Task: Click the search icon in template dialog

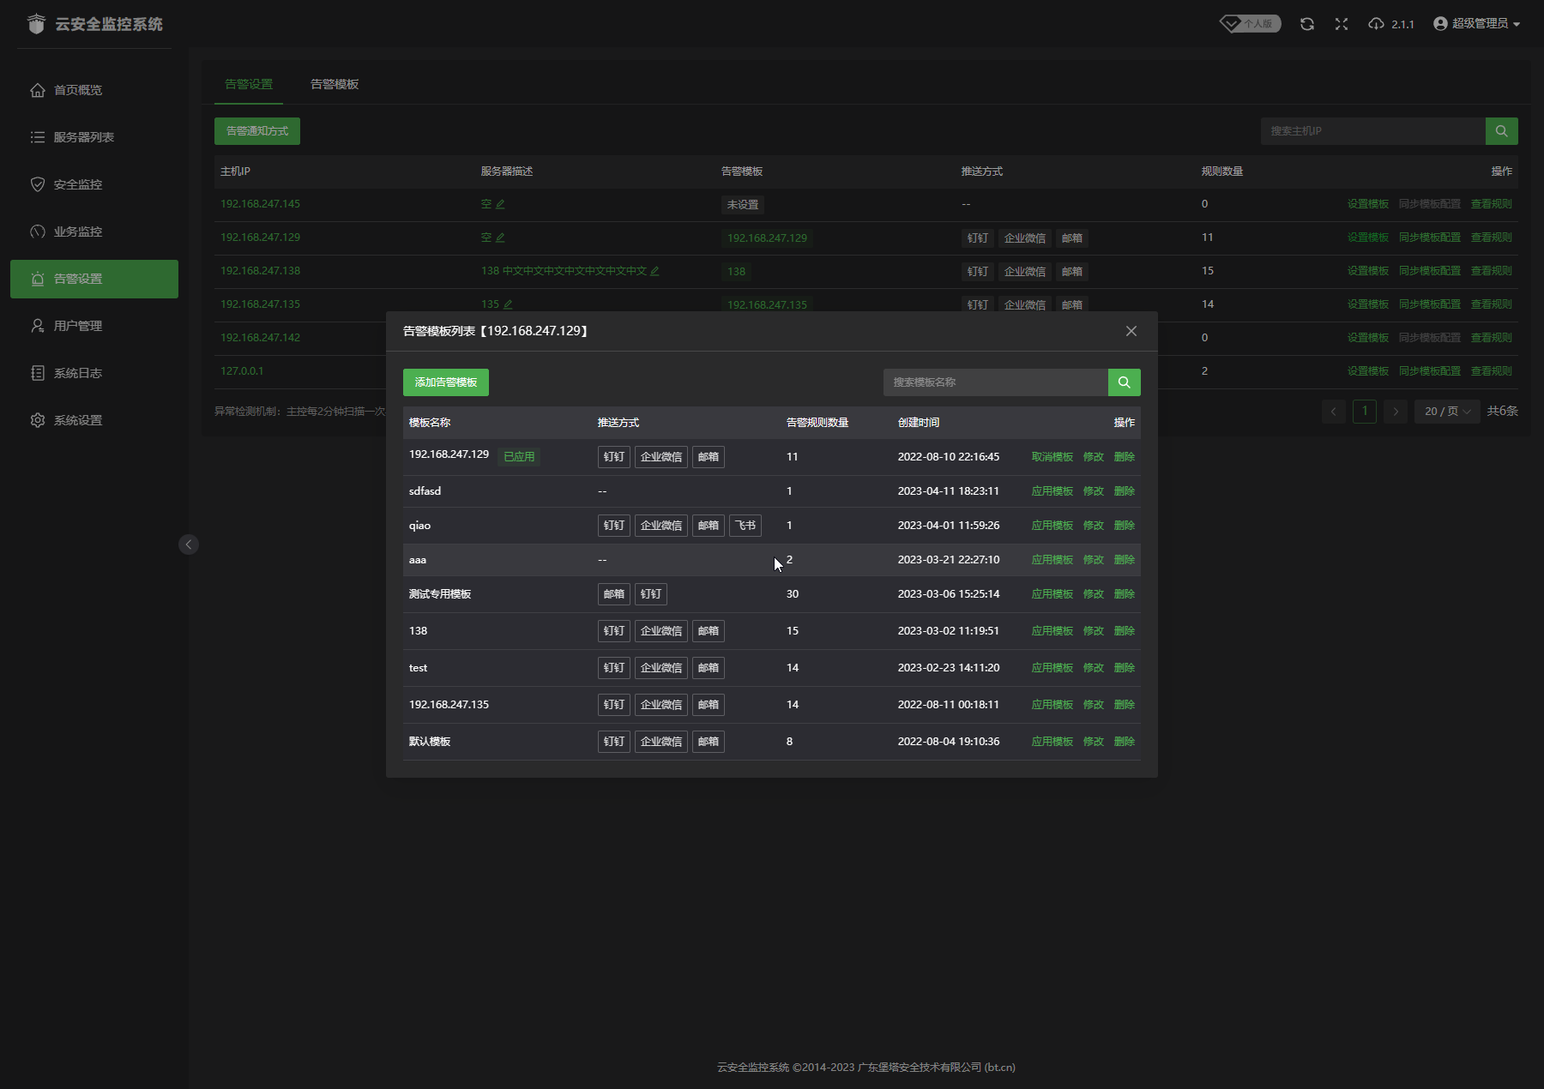Action: (x=1124, y=382)
